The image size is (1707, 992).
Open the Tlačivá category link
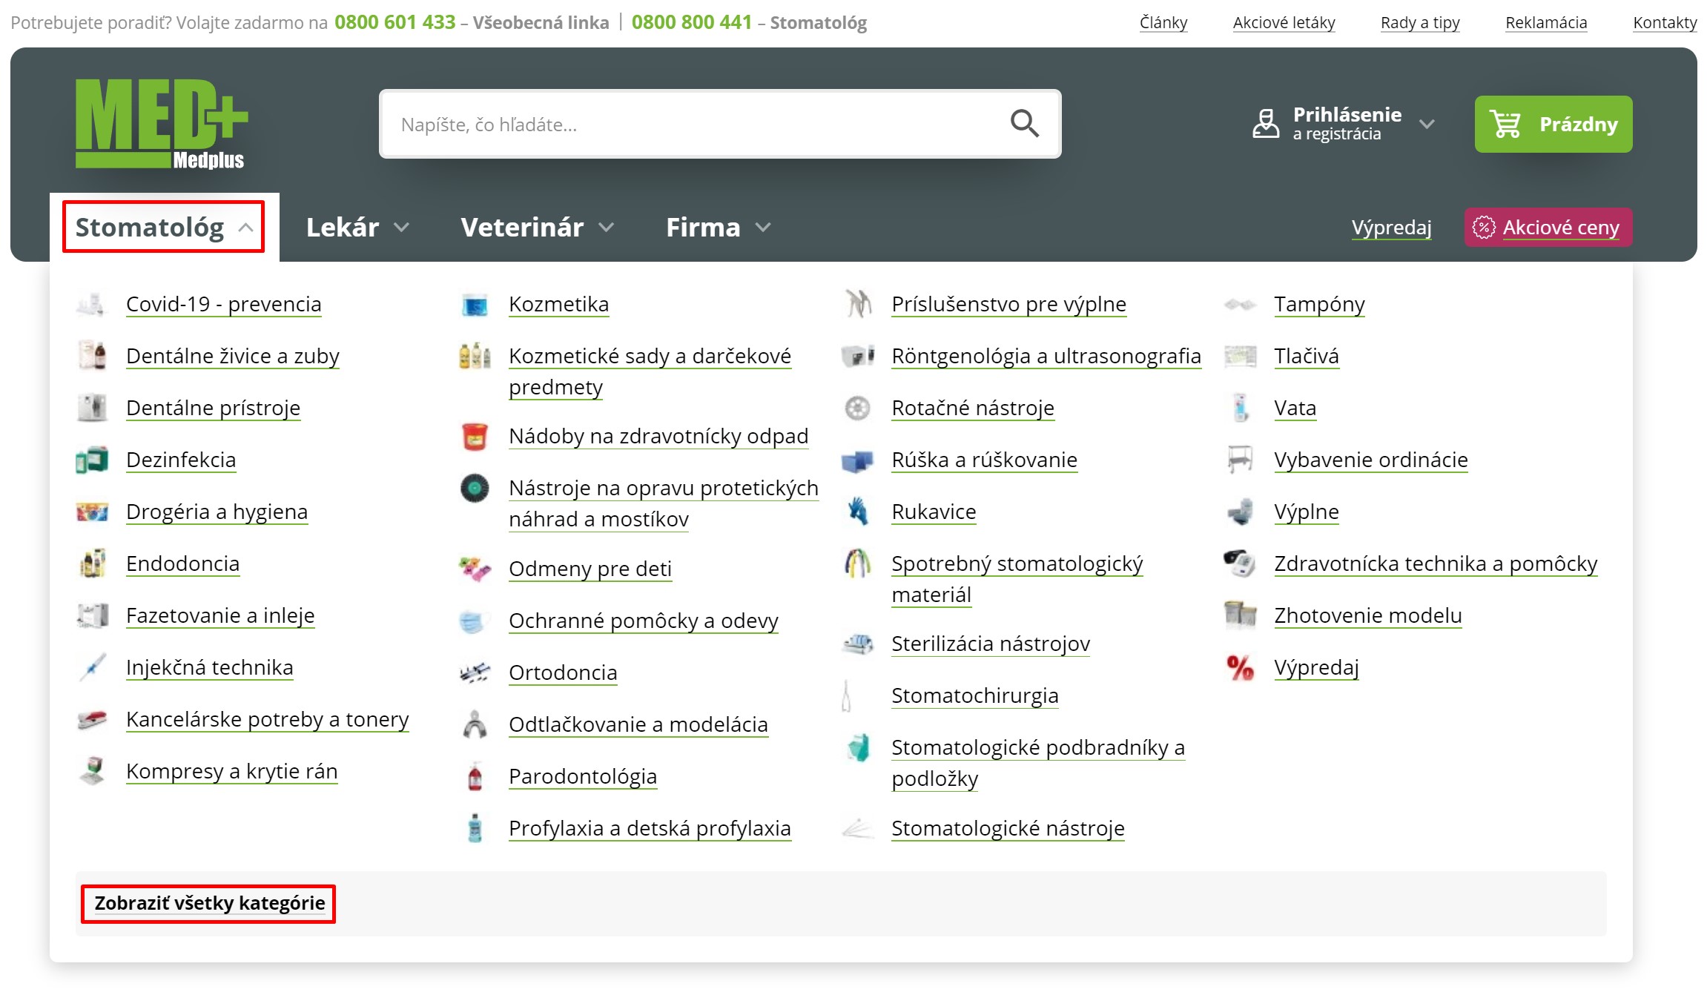[x=1307, y=356]
